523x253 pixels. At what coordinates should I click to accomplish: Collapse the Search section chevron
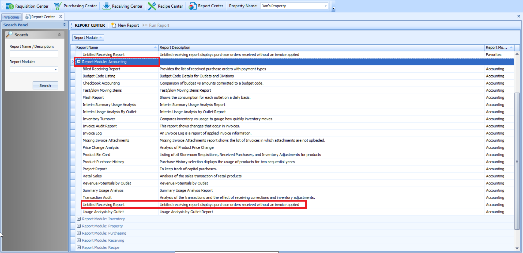tap(59, 35)
